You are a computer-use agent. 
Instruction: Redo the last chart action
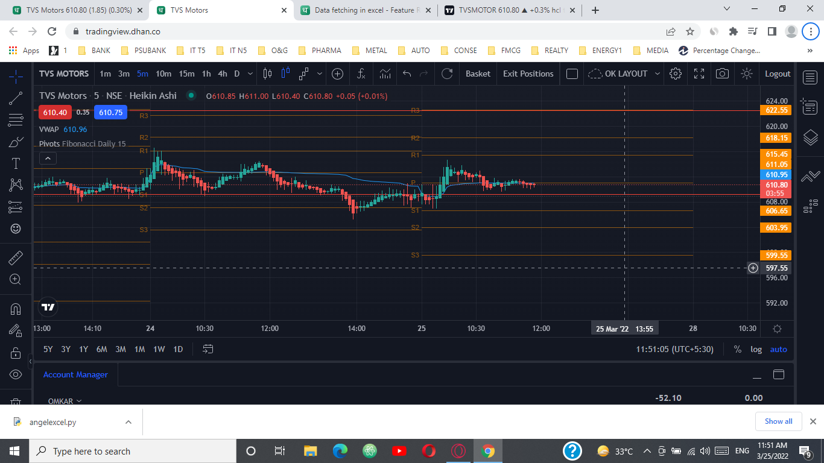click(x=423, y=74)
